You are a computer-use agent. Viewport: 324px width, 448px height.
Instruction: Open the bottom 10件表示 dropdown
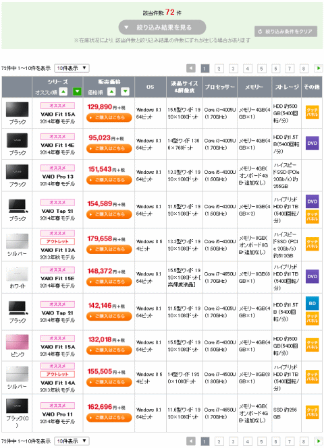72,441
